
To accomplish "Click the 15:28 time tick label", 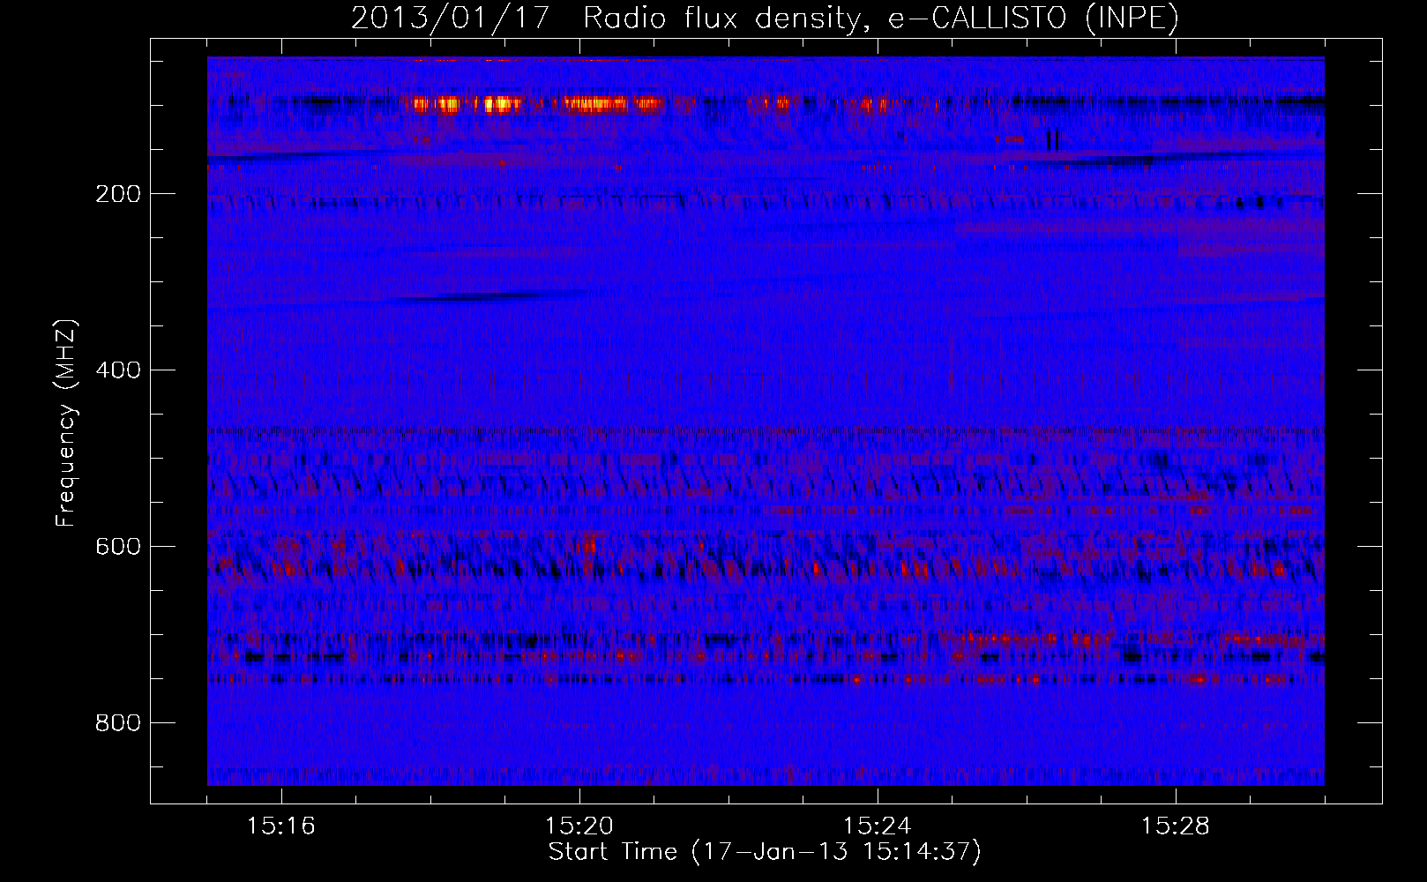I will tap(1176, 826).
